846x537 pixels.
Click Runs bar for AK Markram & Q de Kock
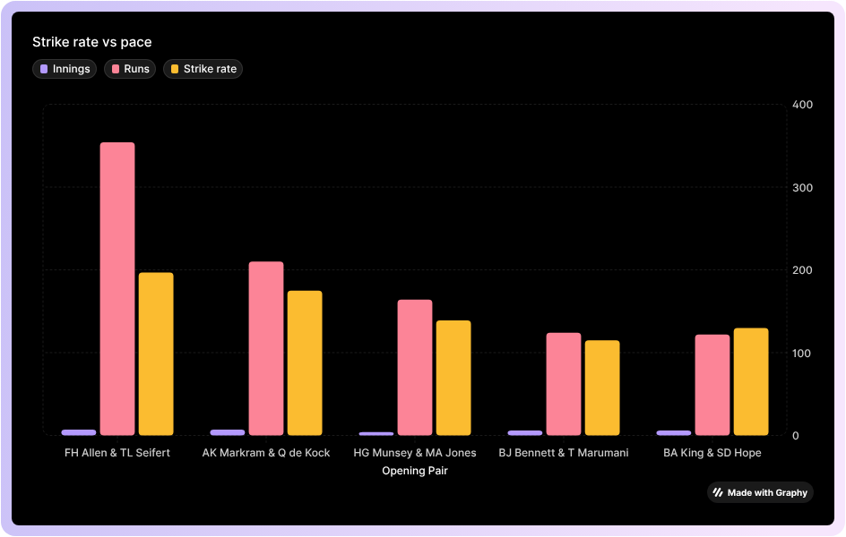(x=266, y=348)
